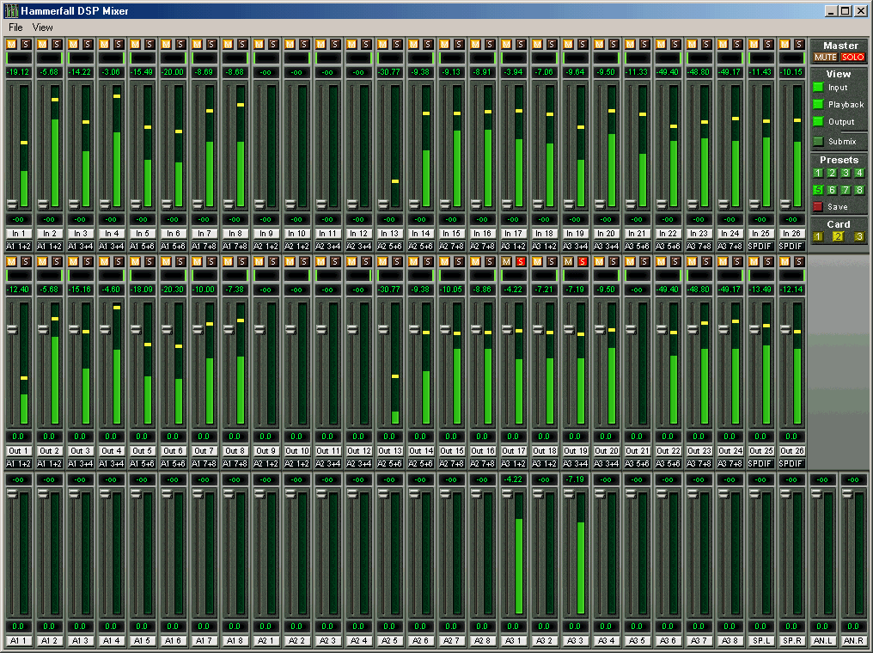873x653 pixels.
Task: Click the A1 1+2 routing under In 1
Action: 18,246
